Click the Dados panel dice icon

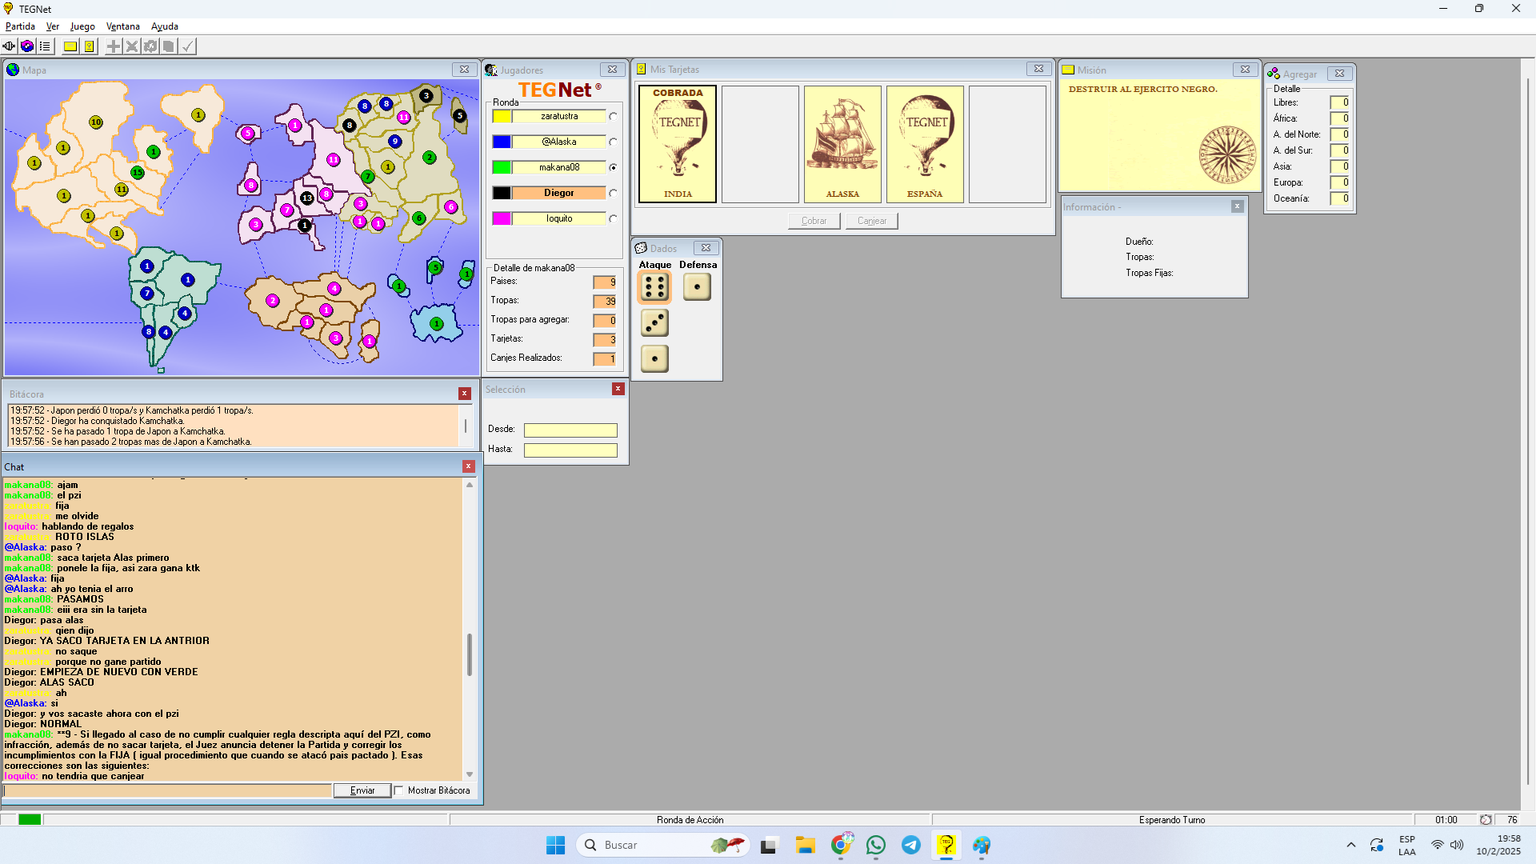click(x=641, y=248)
